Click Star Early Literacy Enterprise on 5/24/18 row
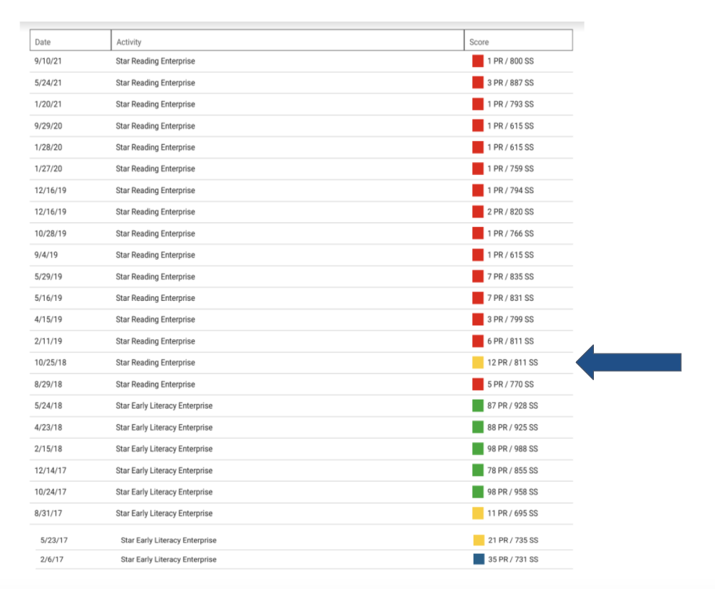This screenshot has width=715, height=589. click(164, 405)
